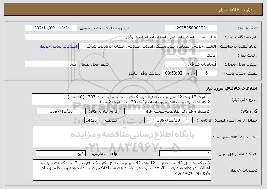Screen dimensions: 267x189
Task: Click the label 'مشخصات کالای مورد نیاز:'
Action: [235, 137]
